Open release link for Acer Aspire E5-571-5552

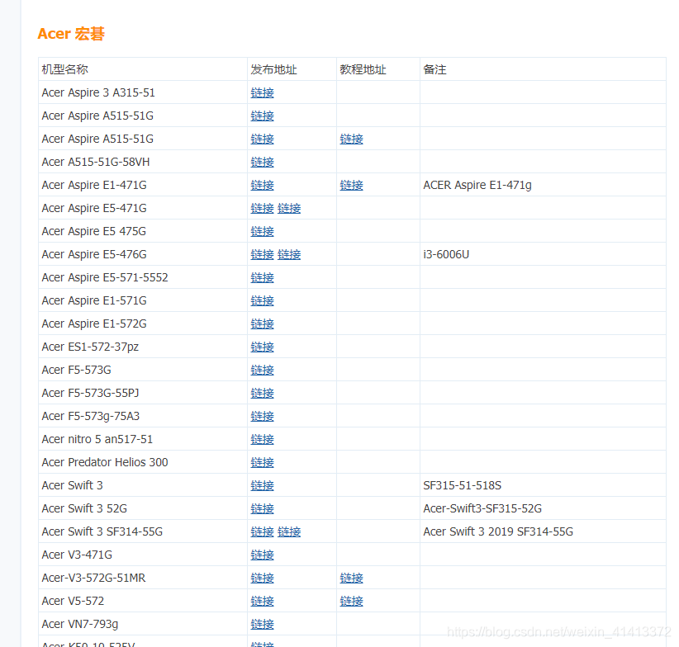tap(262, 277)
